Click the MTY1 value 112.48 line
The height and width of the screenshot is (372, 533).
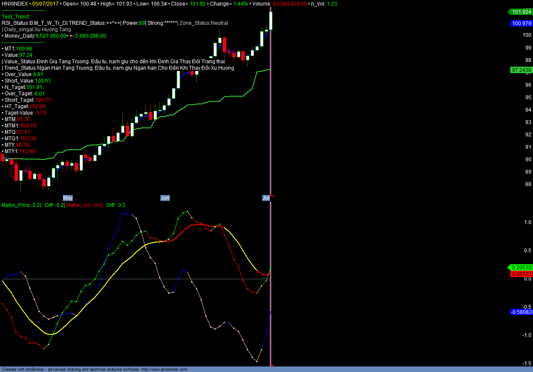pos(20,151)
